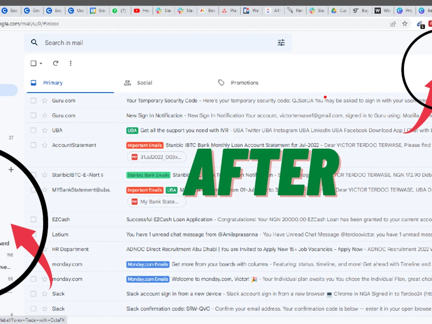The image size is (432, 324).
Task: Open the Slack confirmation code SRW-QVC email
Action: 229,309
